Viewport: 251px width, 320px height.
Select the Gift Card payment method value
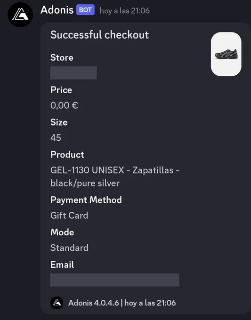coord(69,216)
